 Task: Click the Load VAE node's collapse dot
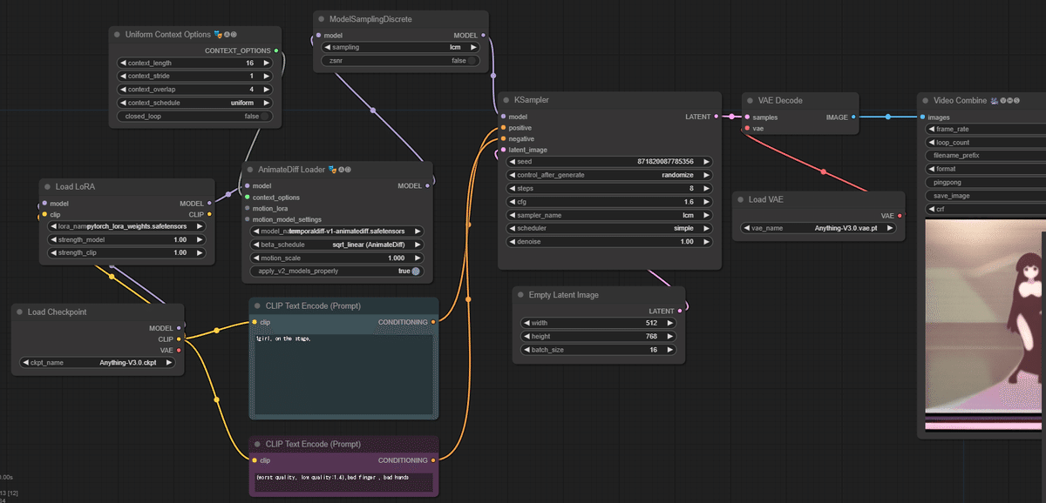[x=739, y=199]
